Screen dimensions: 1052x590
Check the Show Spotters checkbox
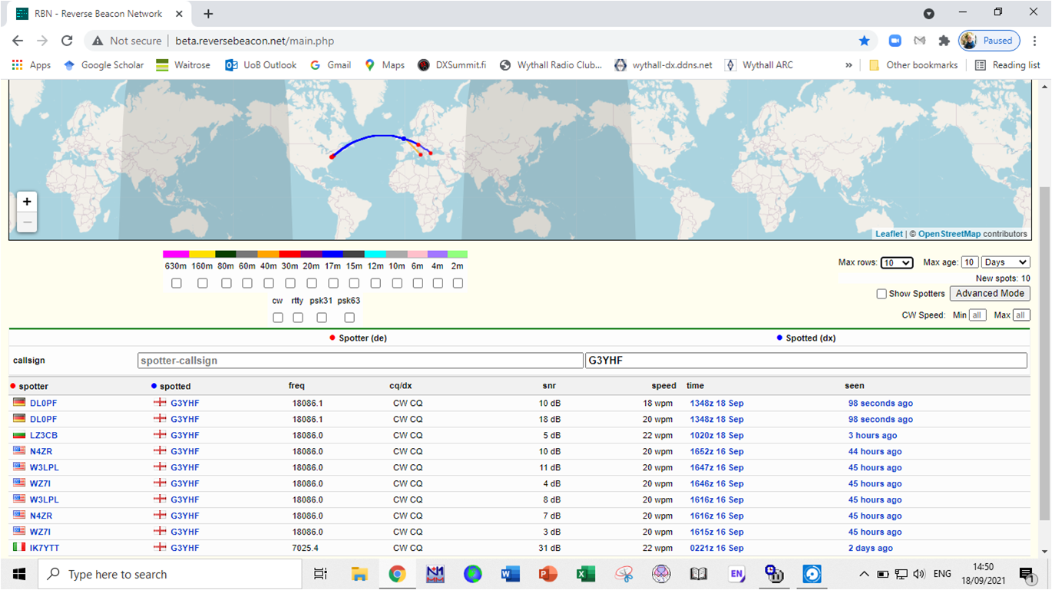pyautogui.click(x=882, y=294)
